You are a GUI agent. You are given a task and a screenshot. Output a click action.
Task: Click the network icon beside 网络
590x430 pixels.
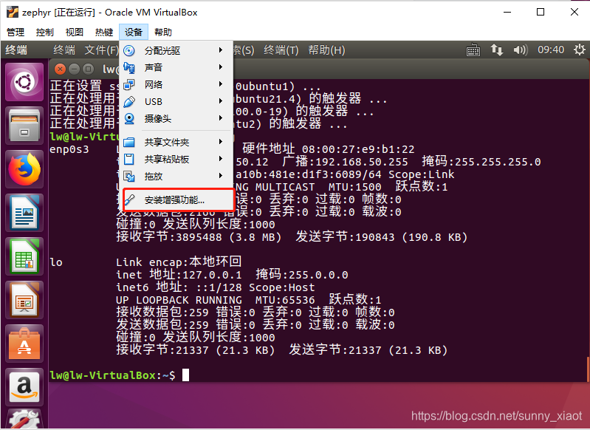129,84
